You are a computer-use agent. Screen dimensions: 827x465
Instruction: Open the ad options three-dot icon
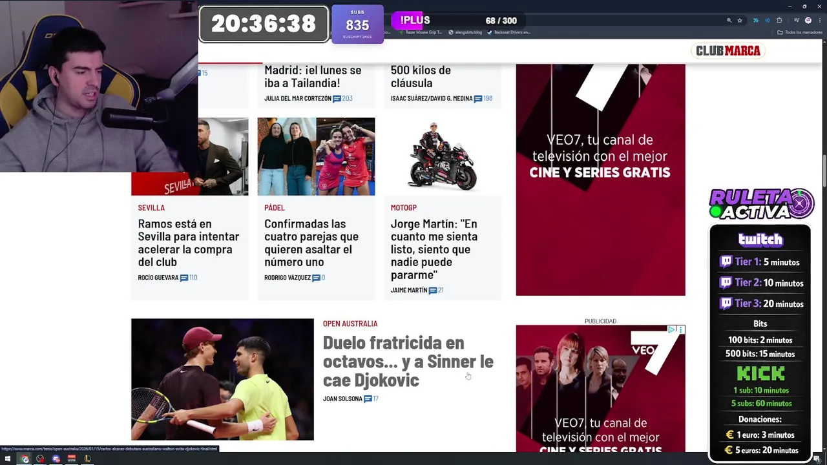click(680, 329)
